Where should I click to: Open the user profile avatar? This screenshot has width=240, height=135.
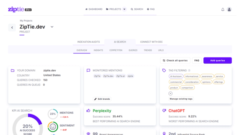[x=229, y=10]
